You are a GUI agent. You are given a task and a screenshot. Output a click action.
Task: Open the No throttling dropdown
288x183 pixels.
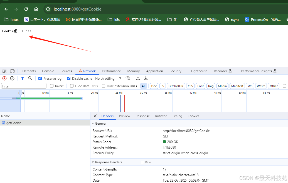tap(109, 79)
